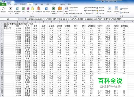Toggle Show Formulas (显示公式)
Viewport: 134px width, 97px height.
tap(100, 8)
